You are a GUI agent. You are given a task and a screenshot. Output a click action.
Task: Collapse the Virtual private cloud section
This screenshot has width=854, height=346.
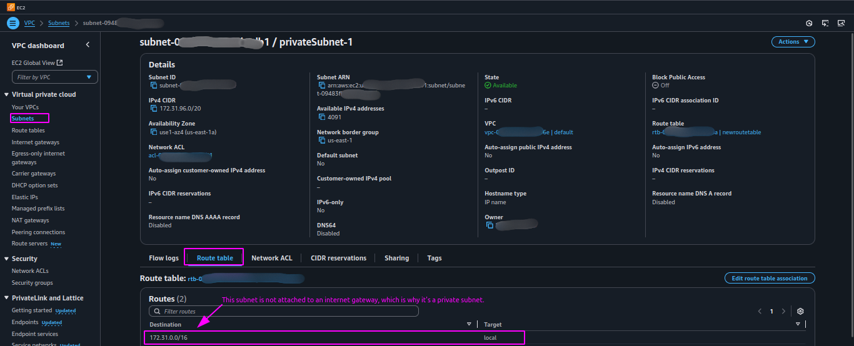(x=7, y=94)
